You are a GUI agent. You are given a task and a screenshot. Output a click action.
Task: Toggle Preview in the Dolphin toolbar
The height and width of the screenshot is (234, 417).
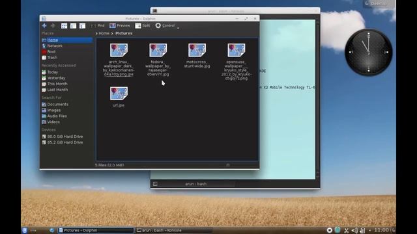pos(120,25)
